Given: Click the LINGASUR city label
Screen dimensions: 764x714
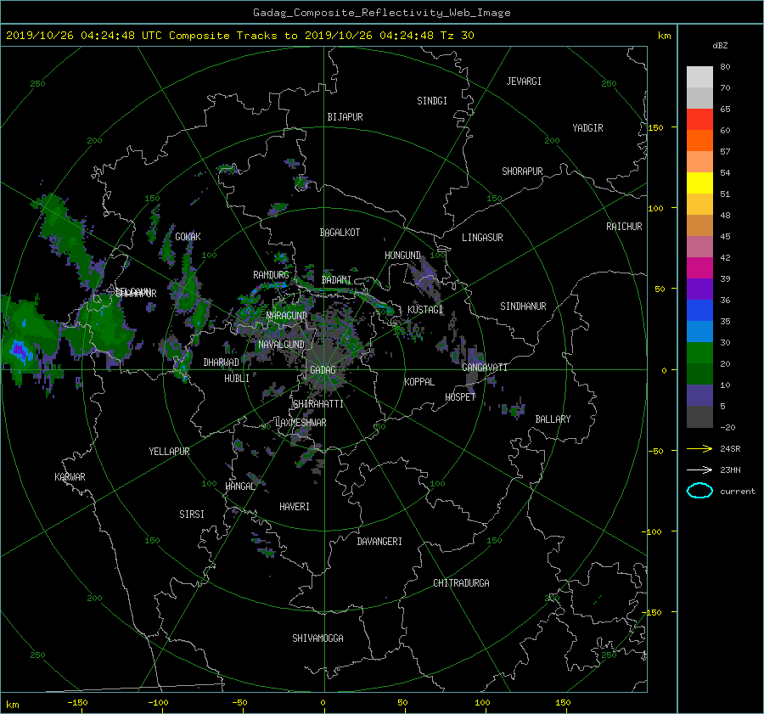Looking at the screenshot, I should [x=482, y=238].
